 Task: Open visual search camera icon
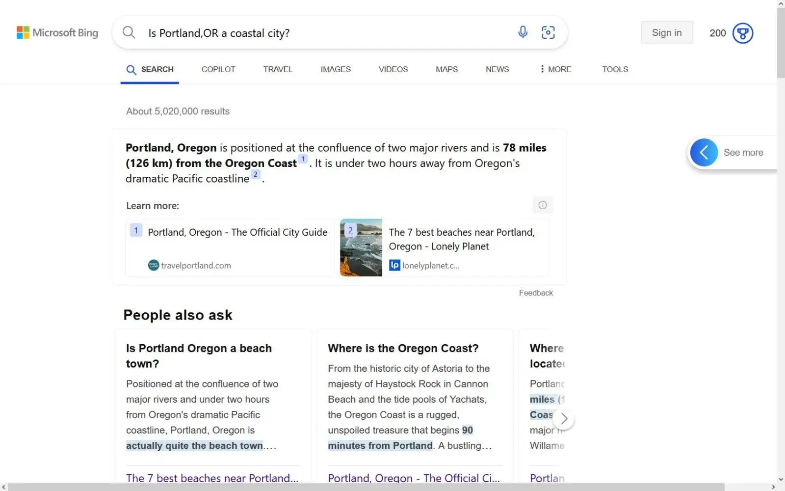548,32
